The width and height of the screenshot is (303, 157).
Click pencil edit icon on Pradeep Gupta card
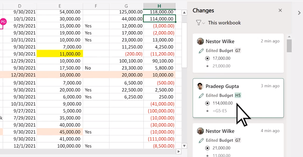click(201, 96)
